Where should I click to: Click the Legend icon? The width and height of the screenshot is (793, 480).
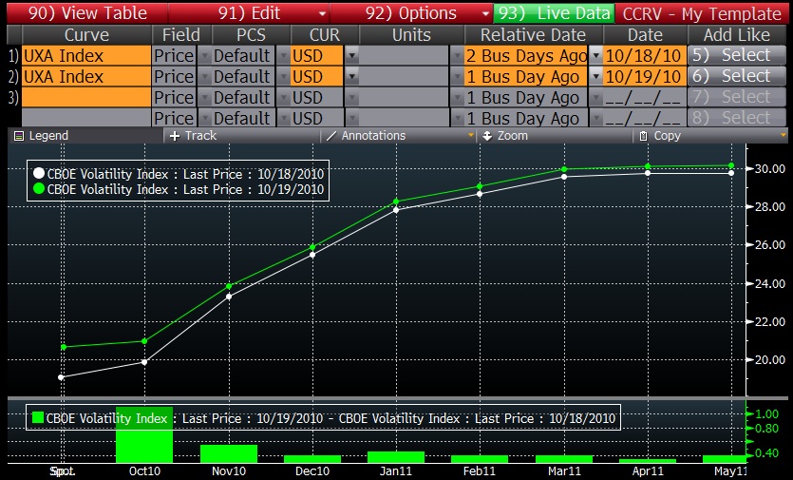[x=19, y=136]
